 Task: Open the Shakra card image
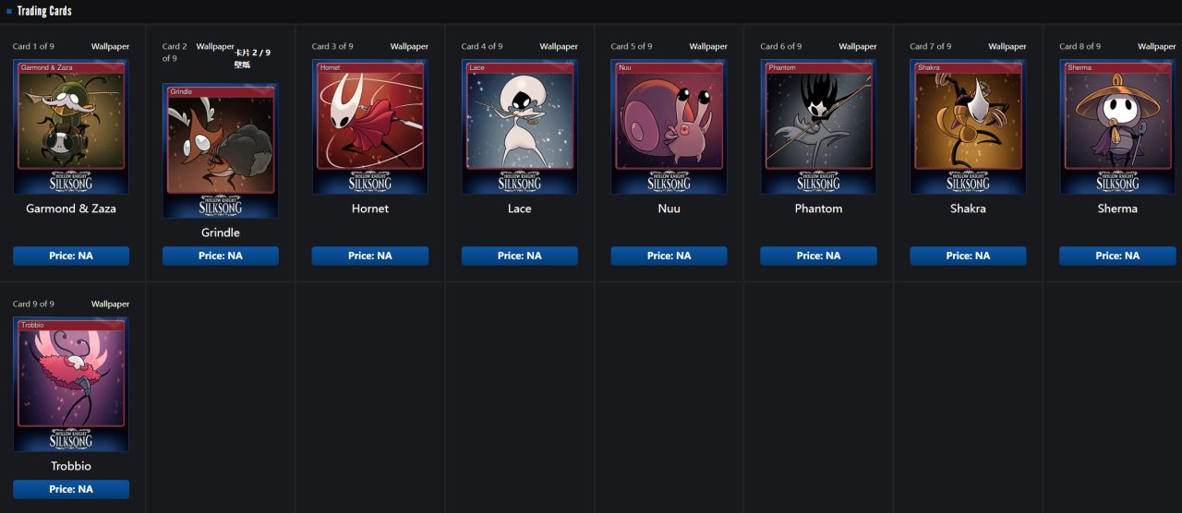[969, 127]
